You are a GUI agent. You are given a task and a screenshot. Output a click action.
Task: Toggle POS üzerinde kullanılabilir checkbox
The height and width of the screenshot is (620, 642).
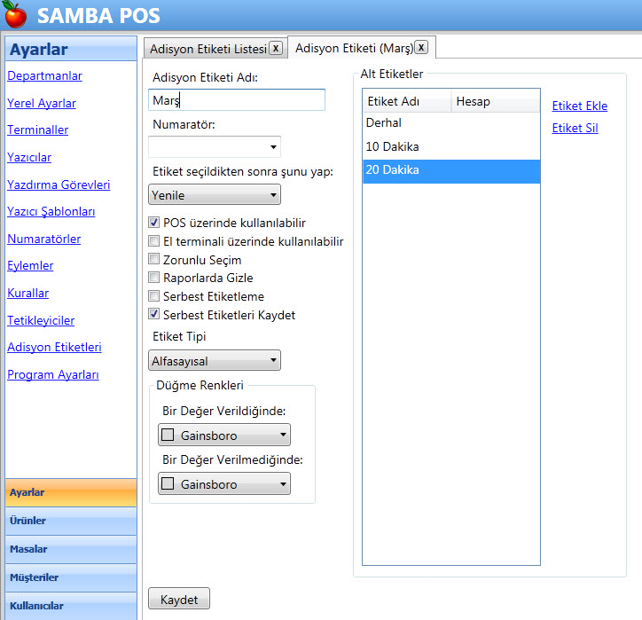tap(154, 223)
